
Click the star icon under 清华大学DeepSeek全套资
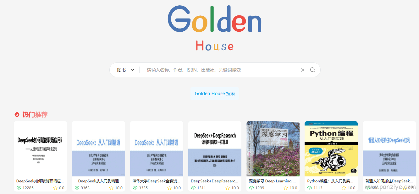pyautogui.click(x=169, y=188)
